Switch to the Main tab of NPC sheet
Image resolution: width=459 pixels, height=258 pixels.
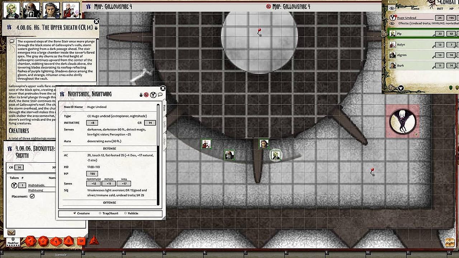(x=165, y=108)
